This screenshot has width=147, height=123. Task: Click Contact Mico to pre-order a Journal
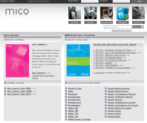pyautogui.click(x=43, y=77)
